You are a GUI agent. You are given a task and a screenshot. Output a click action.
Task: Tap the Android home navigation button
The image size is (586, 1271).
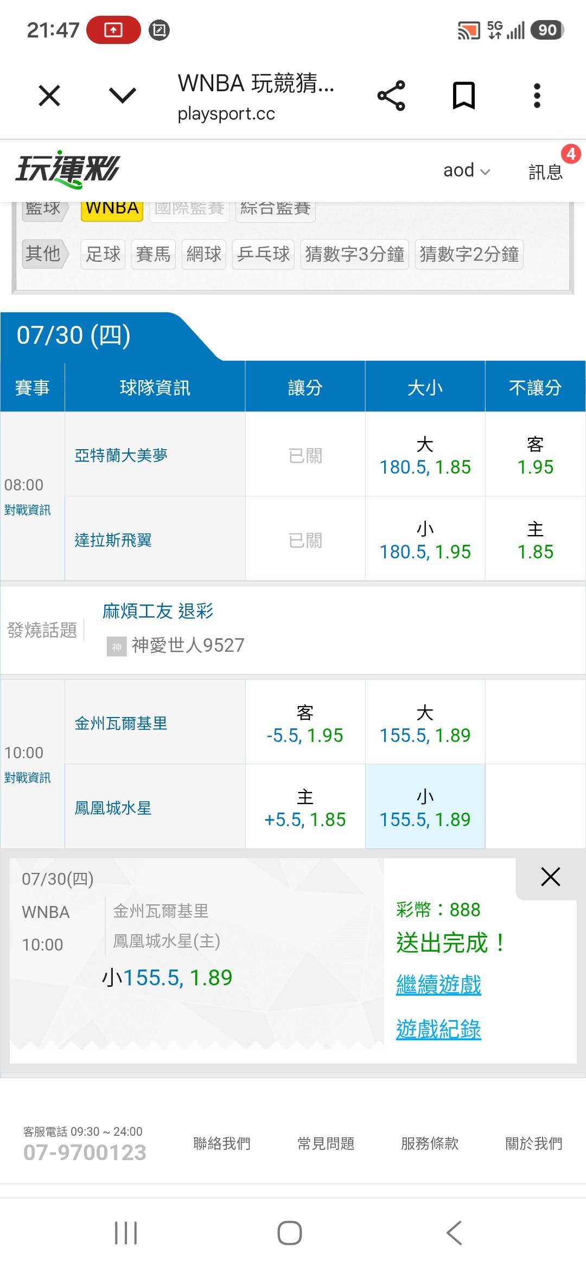(290, 1232)
